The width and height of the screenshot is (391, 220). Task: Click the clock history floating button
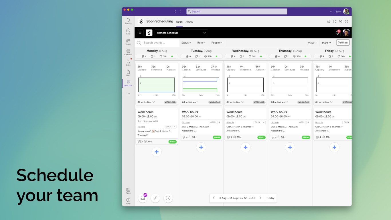pos(168,198)
